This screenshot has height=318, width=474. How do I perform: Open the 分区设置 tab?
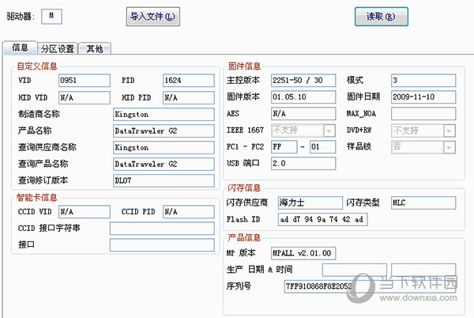tap(58, 49)
